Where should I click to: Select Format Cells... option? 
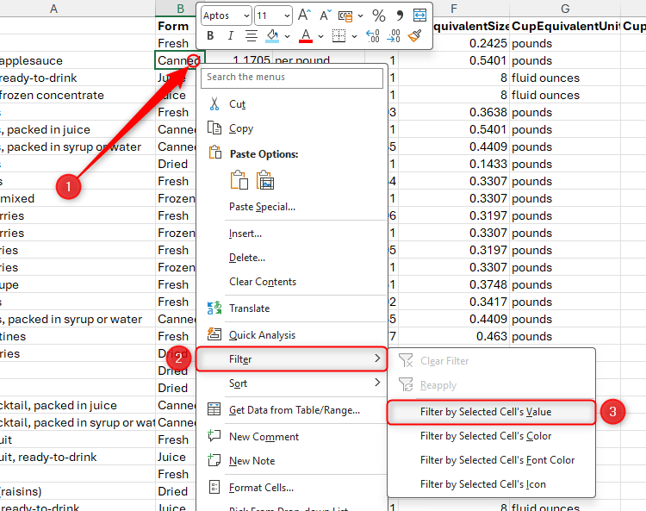(261, 488)
